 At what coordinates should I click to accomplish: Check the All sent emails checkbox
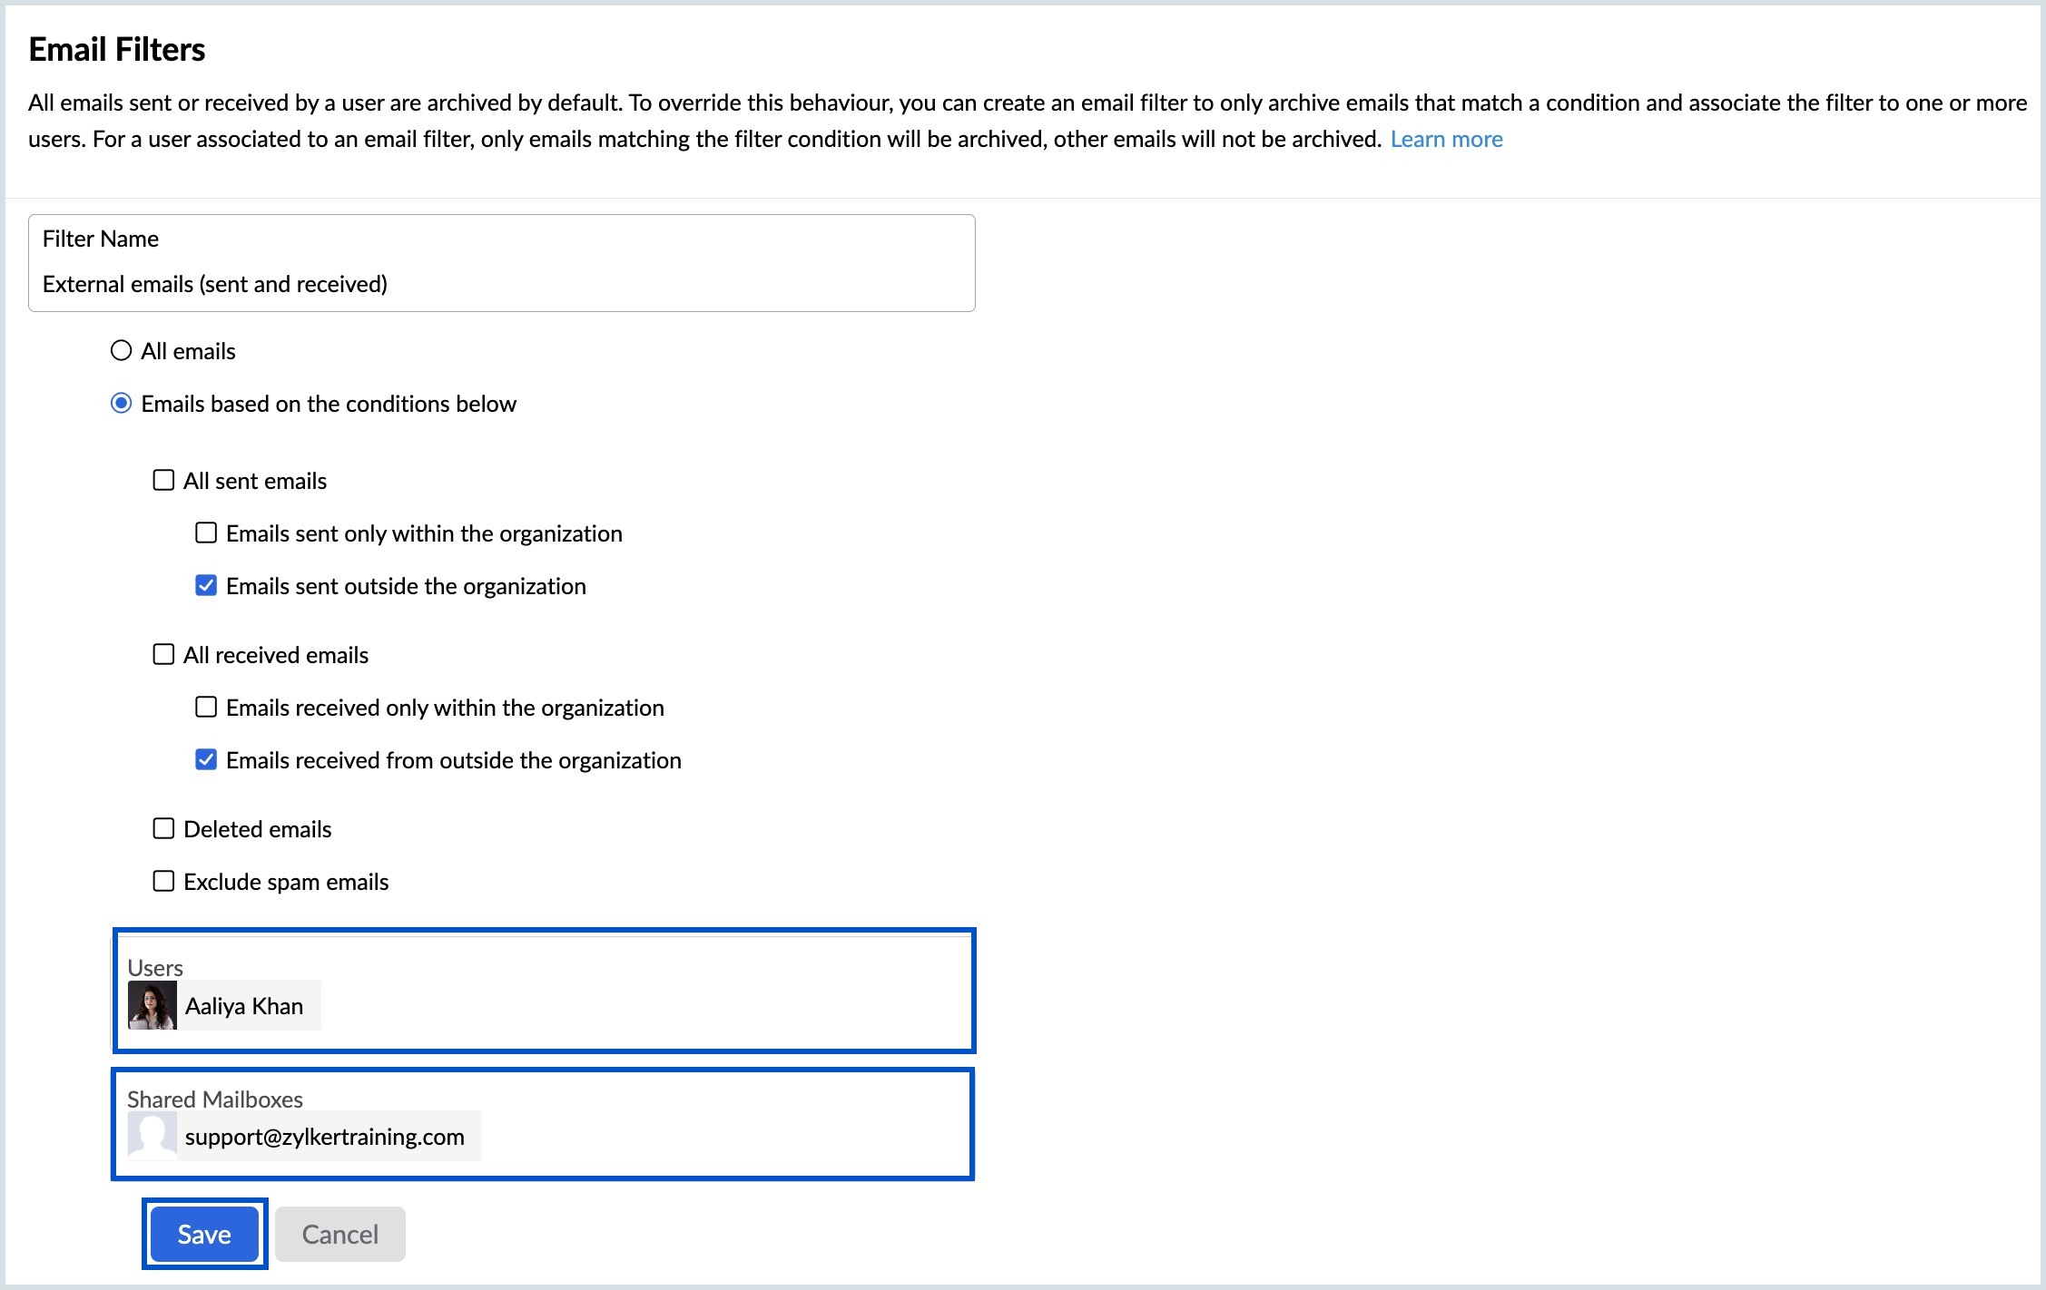pyautogui.click(x=163, y=480)
